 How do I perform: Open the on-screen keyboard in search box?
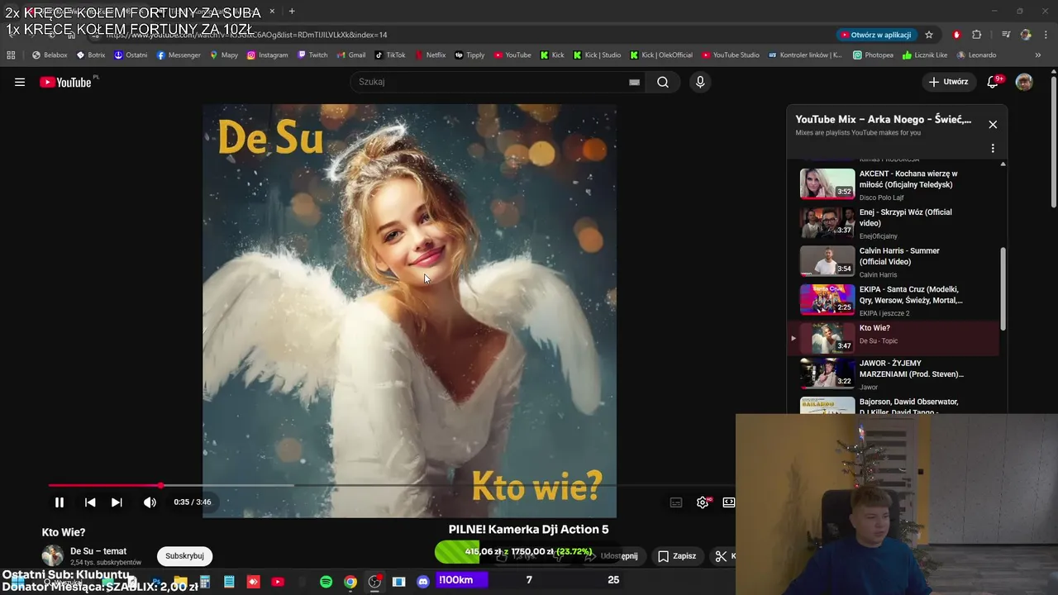[x=634, y=82]
